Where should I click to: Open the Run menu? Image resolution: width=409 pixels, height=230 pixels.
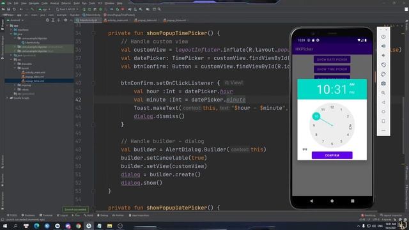[x=84, y=3]
